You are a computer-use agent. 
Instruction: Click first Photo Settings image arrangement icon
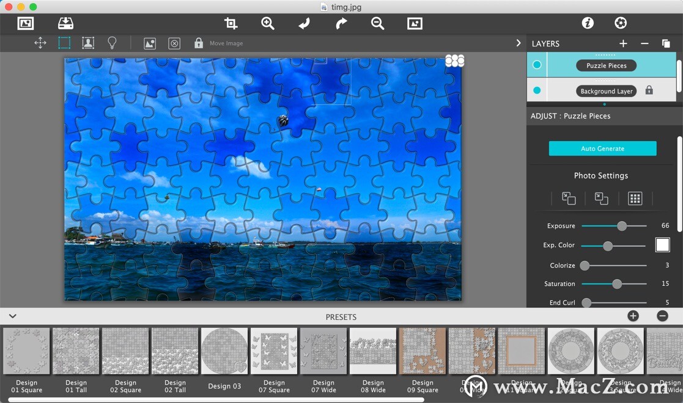pyautogui.click(x=569, y=198)
